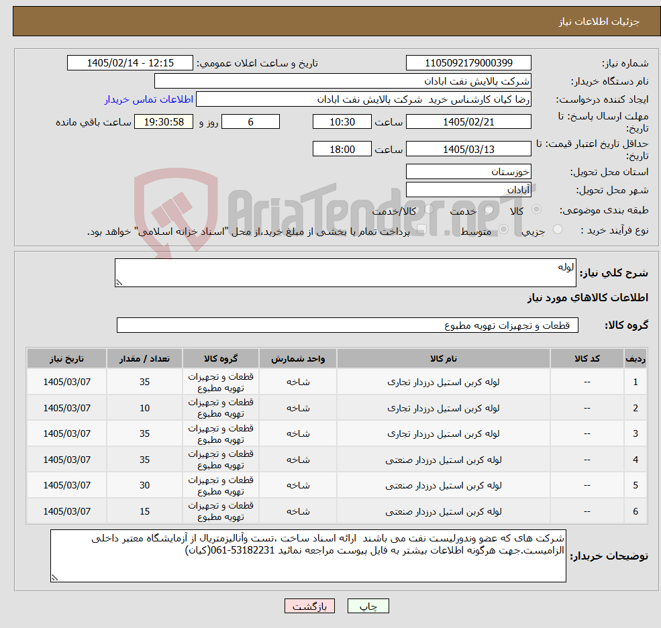661x628 pixels.
Task: Click the کد کالا column header
Action: pos(587,359)
